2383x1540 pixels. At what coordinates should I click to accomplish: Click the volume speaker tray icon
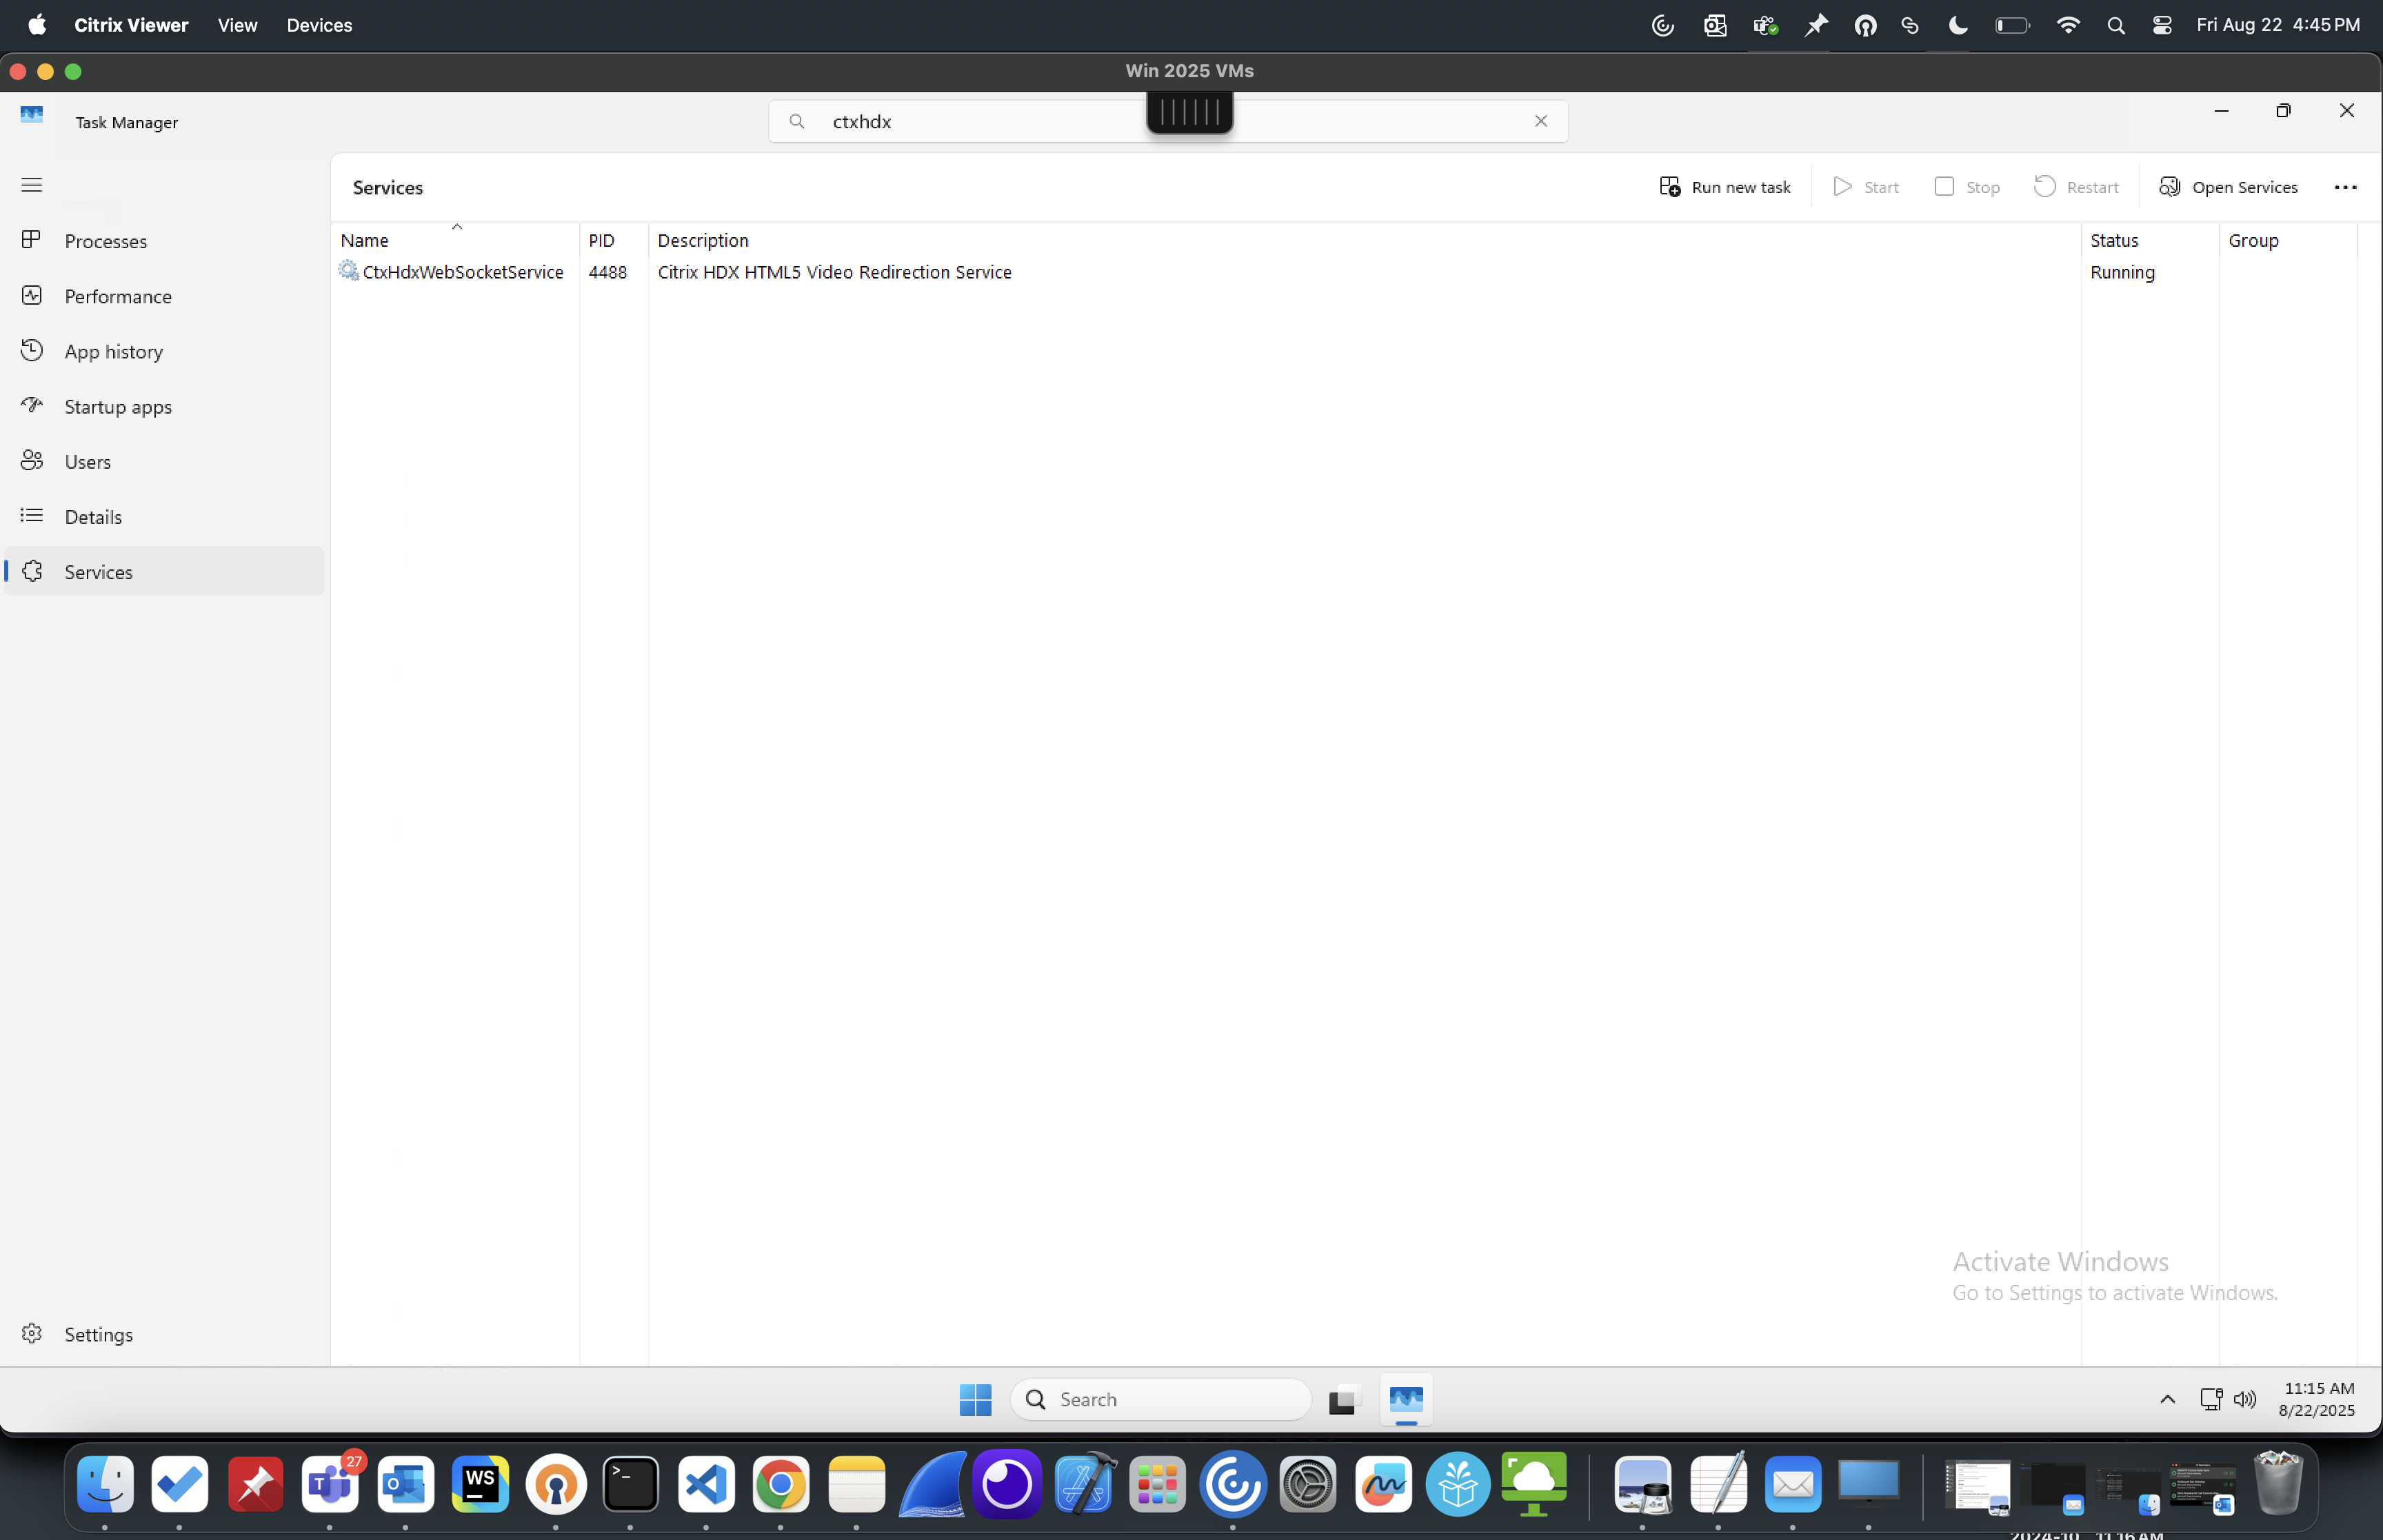coord(2245,1399)
